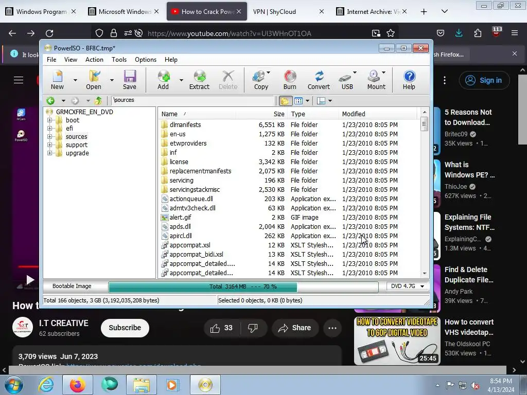Viewport: 527px width, 395px height.
Task: Click the I.T CREATIVE channel name
Action: tap(63, 323)
